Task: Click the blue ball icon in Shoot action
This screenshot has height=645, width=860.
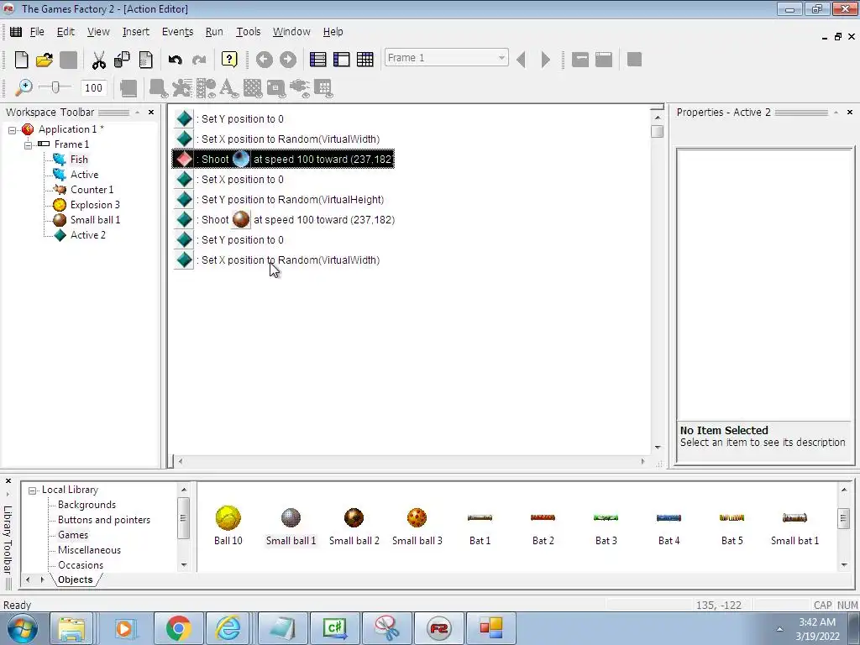Action: (241, 159)
